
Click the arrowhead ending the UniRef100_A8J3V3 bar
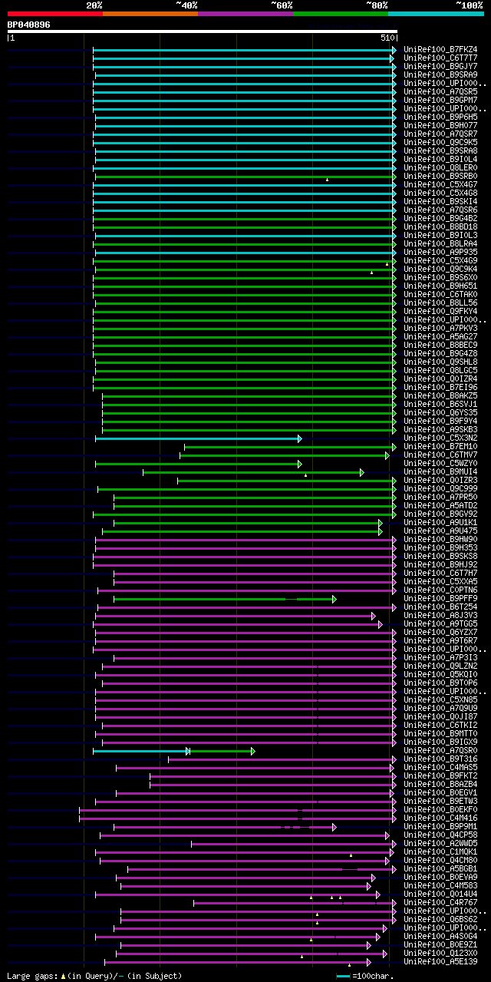[374, 615]
